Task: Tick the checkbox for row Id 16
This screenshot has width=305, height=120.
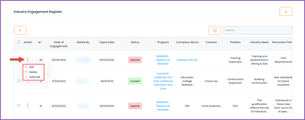Action: click(19, 106)
